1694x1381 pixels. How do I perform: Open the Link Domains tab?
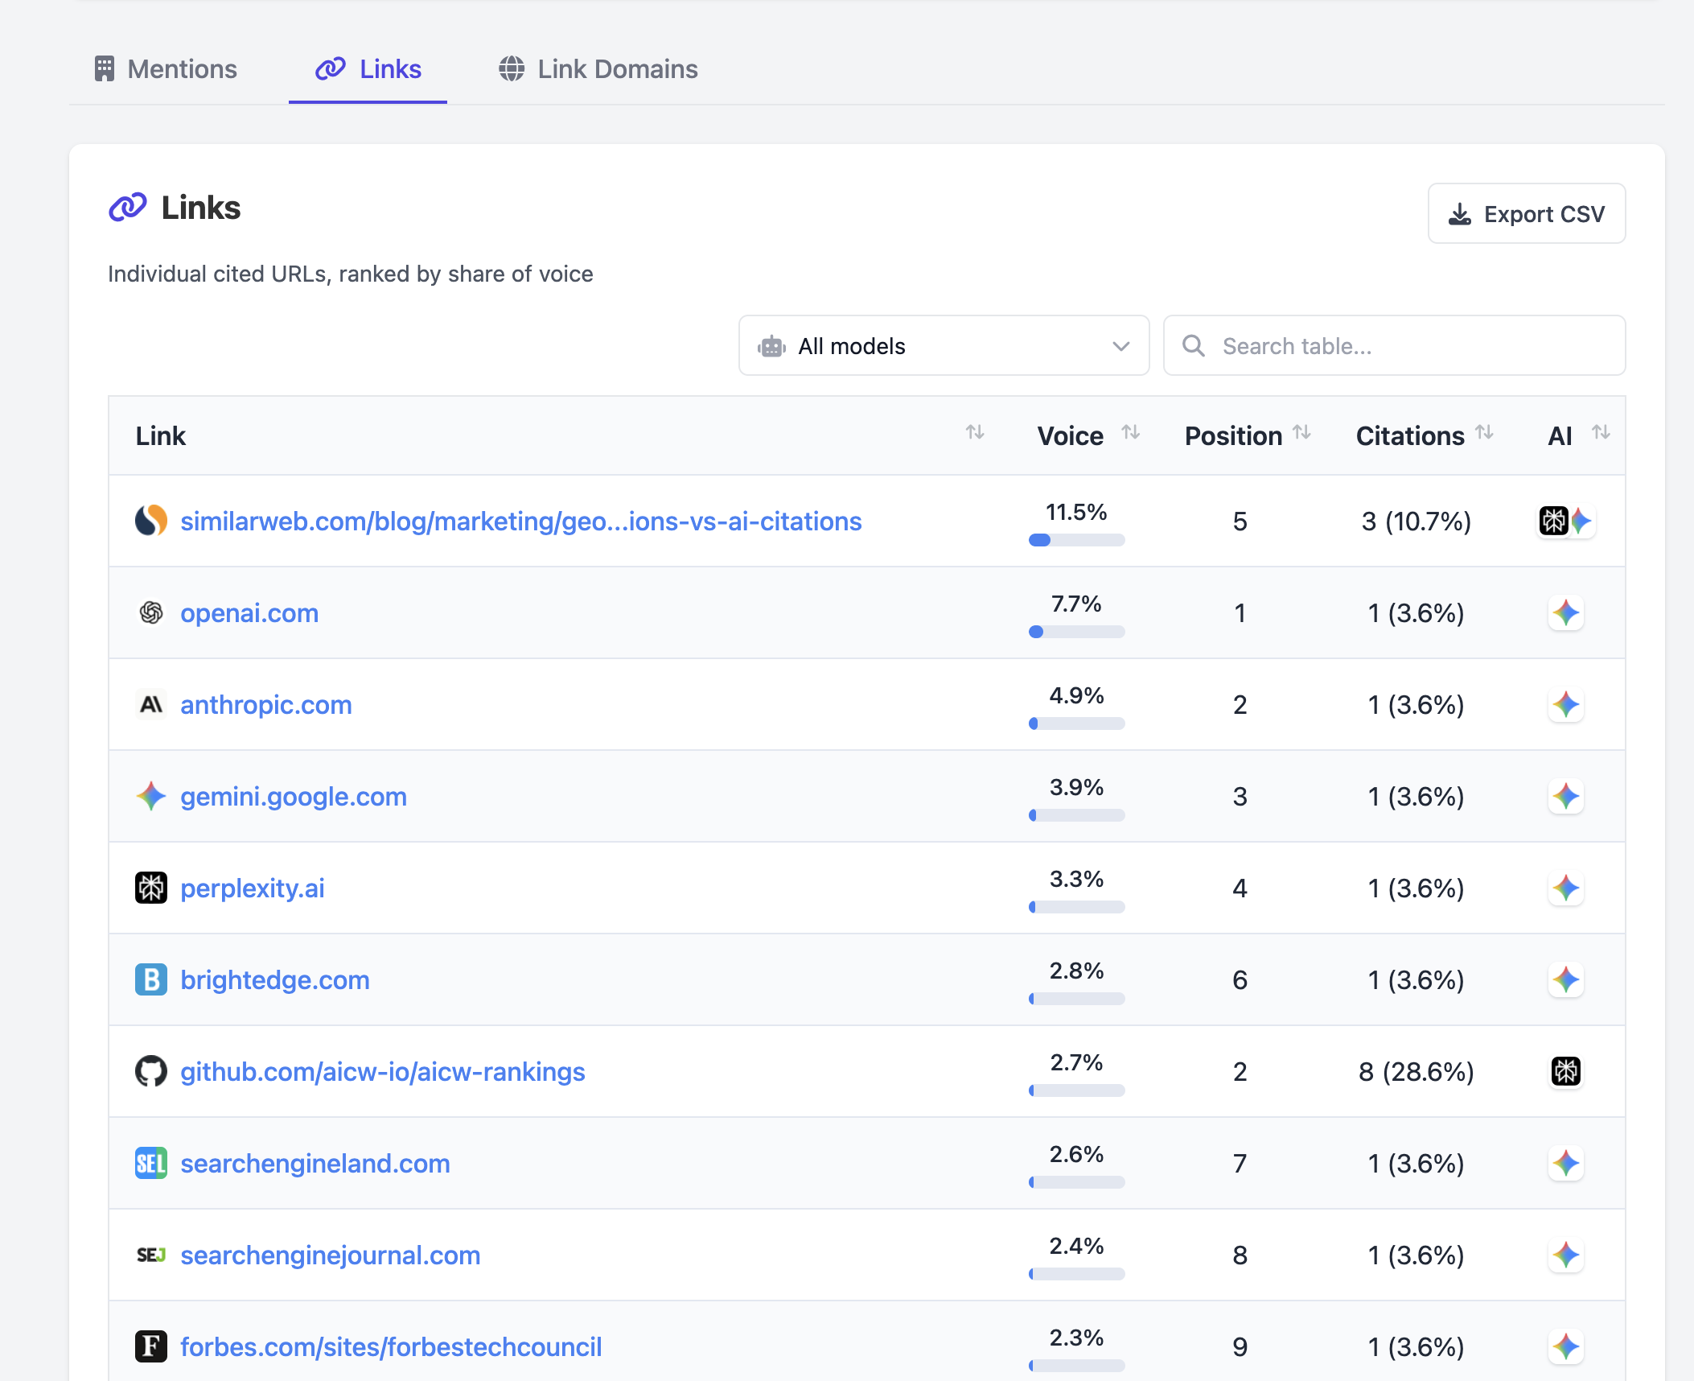pos(598,69)
